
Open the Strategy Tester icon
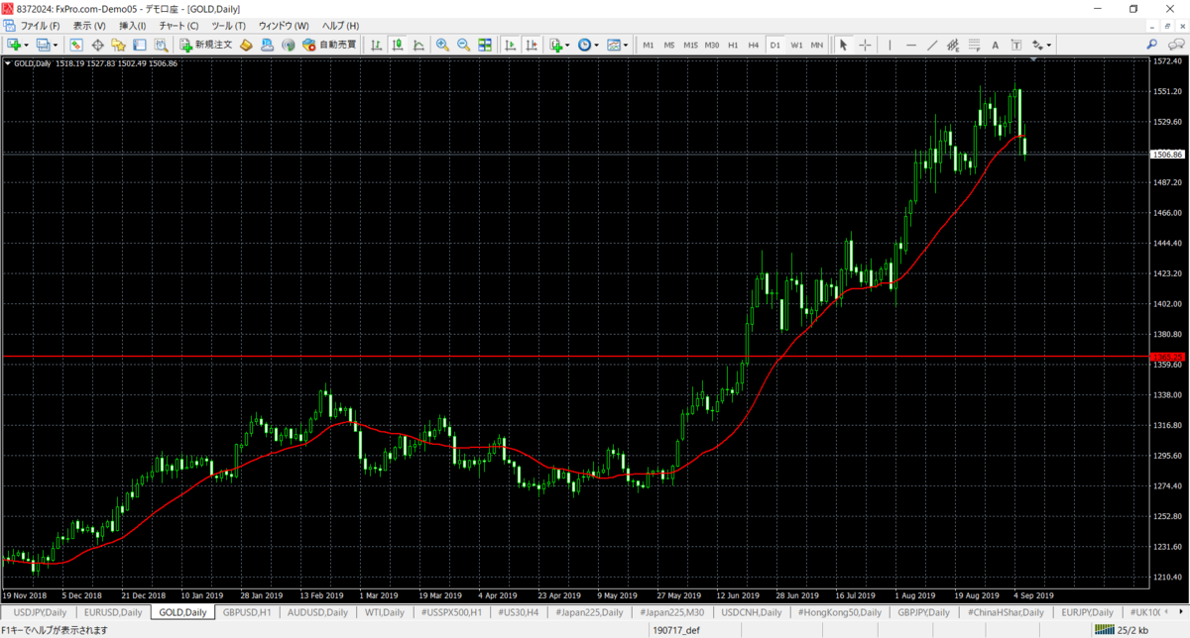(161, 45)
